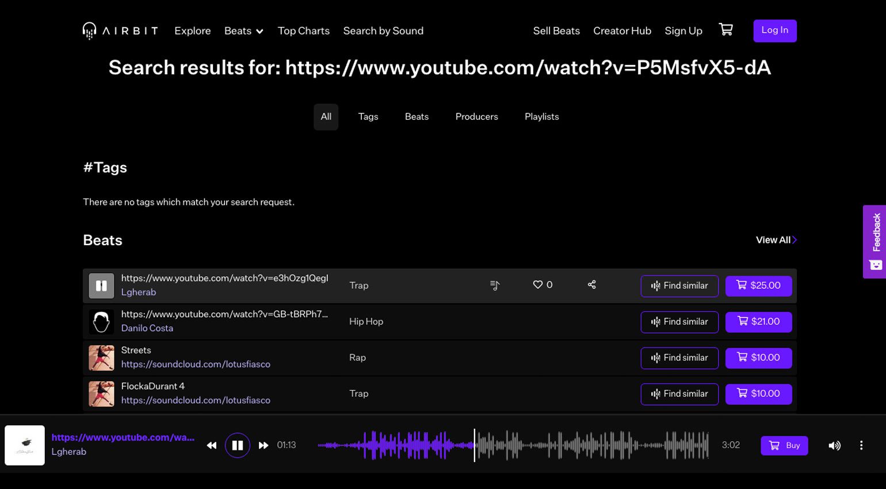Open soundcloud.com/lotusfiasco link under FlockaDurant 4
886x489 pixels.
(x=196, y=400)
